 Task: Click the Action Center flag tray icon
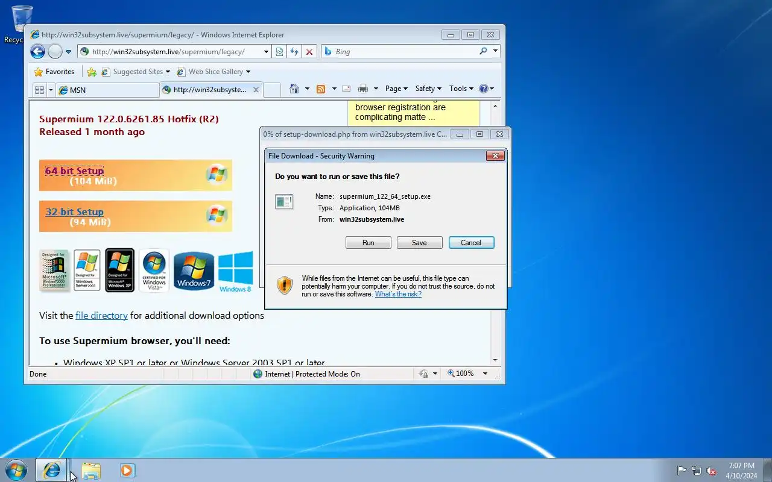(x=682, y=471)
